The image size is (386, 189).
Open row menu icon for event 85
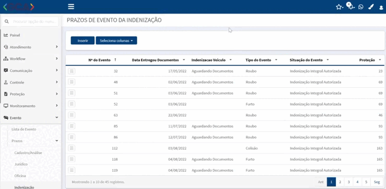71,126
